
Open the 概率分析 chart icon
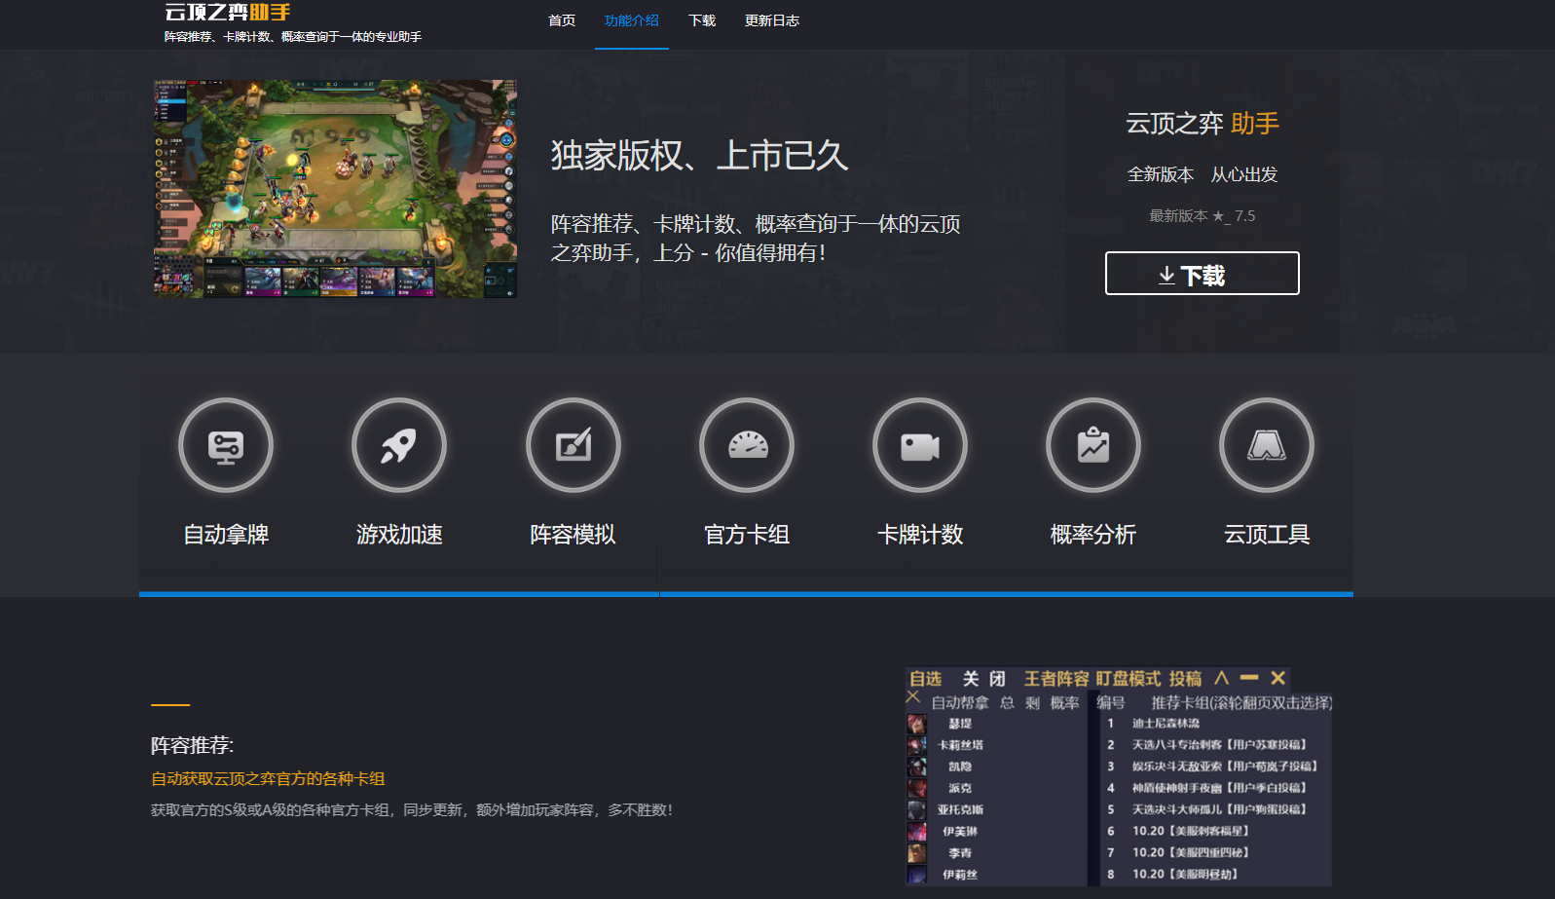click(1093, 446)
